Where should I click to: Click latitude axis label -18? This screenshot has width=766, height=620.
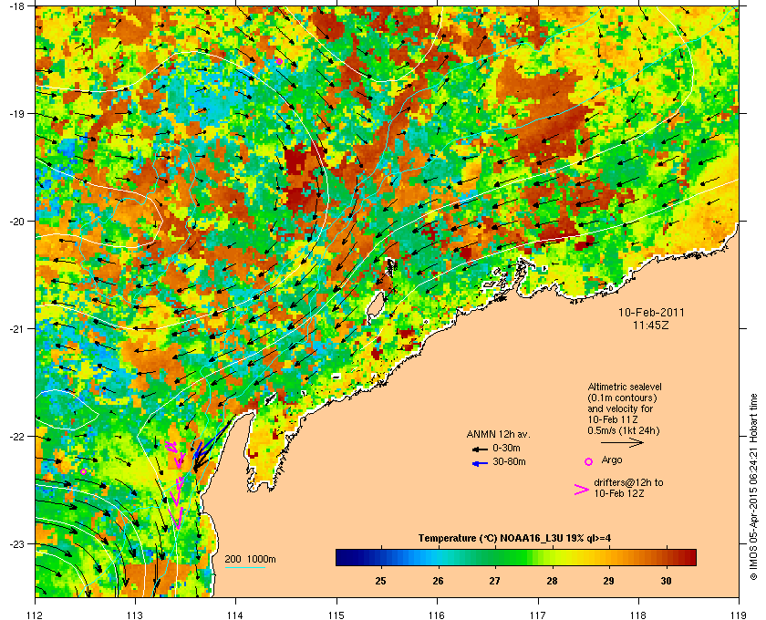(17, 6)
